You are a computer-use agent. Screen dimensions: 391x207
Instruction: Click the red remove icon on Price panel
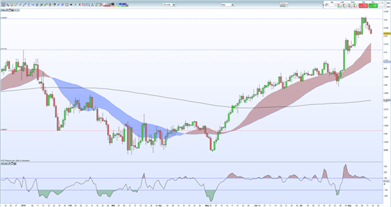click(x=15, y=10)
